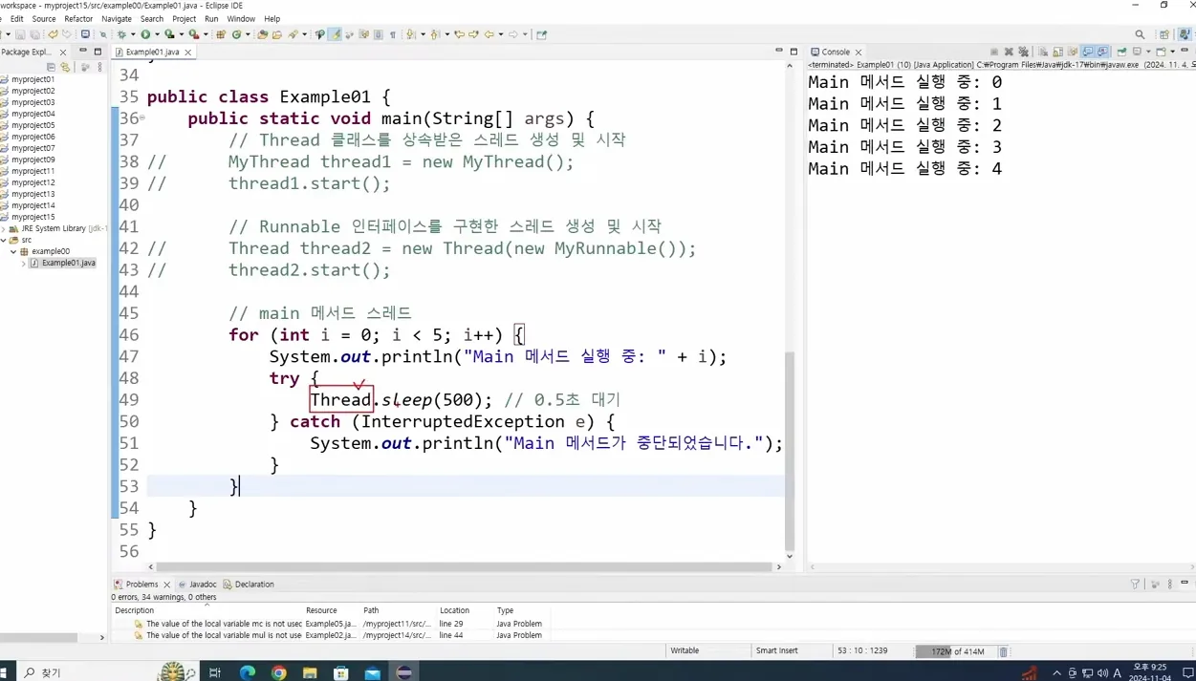Click the New Java Package icon
The height and width of the screenshot is (681, 1196).
coord(221,34)
